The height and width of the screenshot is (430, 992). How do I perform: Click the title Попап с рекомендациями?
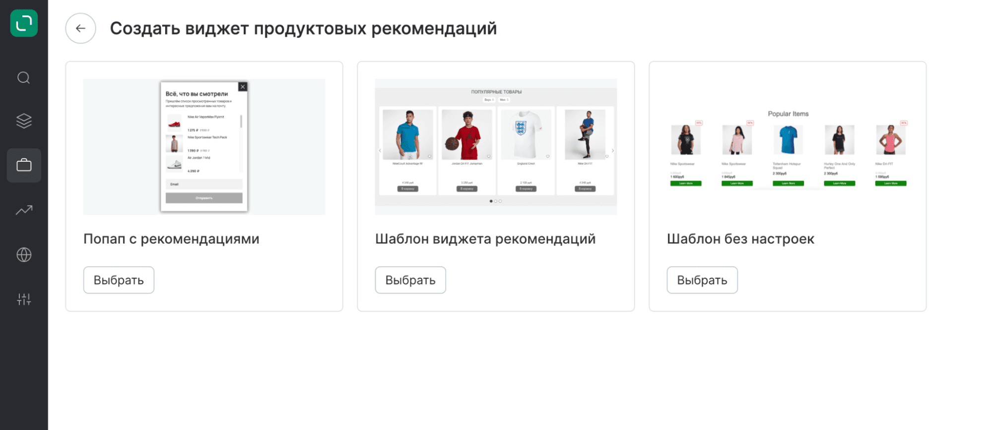point(171,239)
